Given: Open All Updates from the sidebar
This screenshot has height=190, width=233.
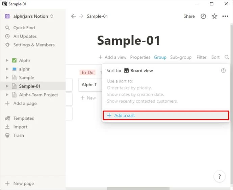Looking at the screenshot, I should [25, 36].
